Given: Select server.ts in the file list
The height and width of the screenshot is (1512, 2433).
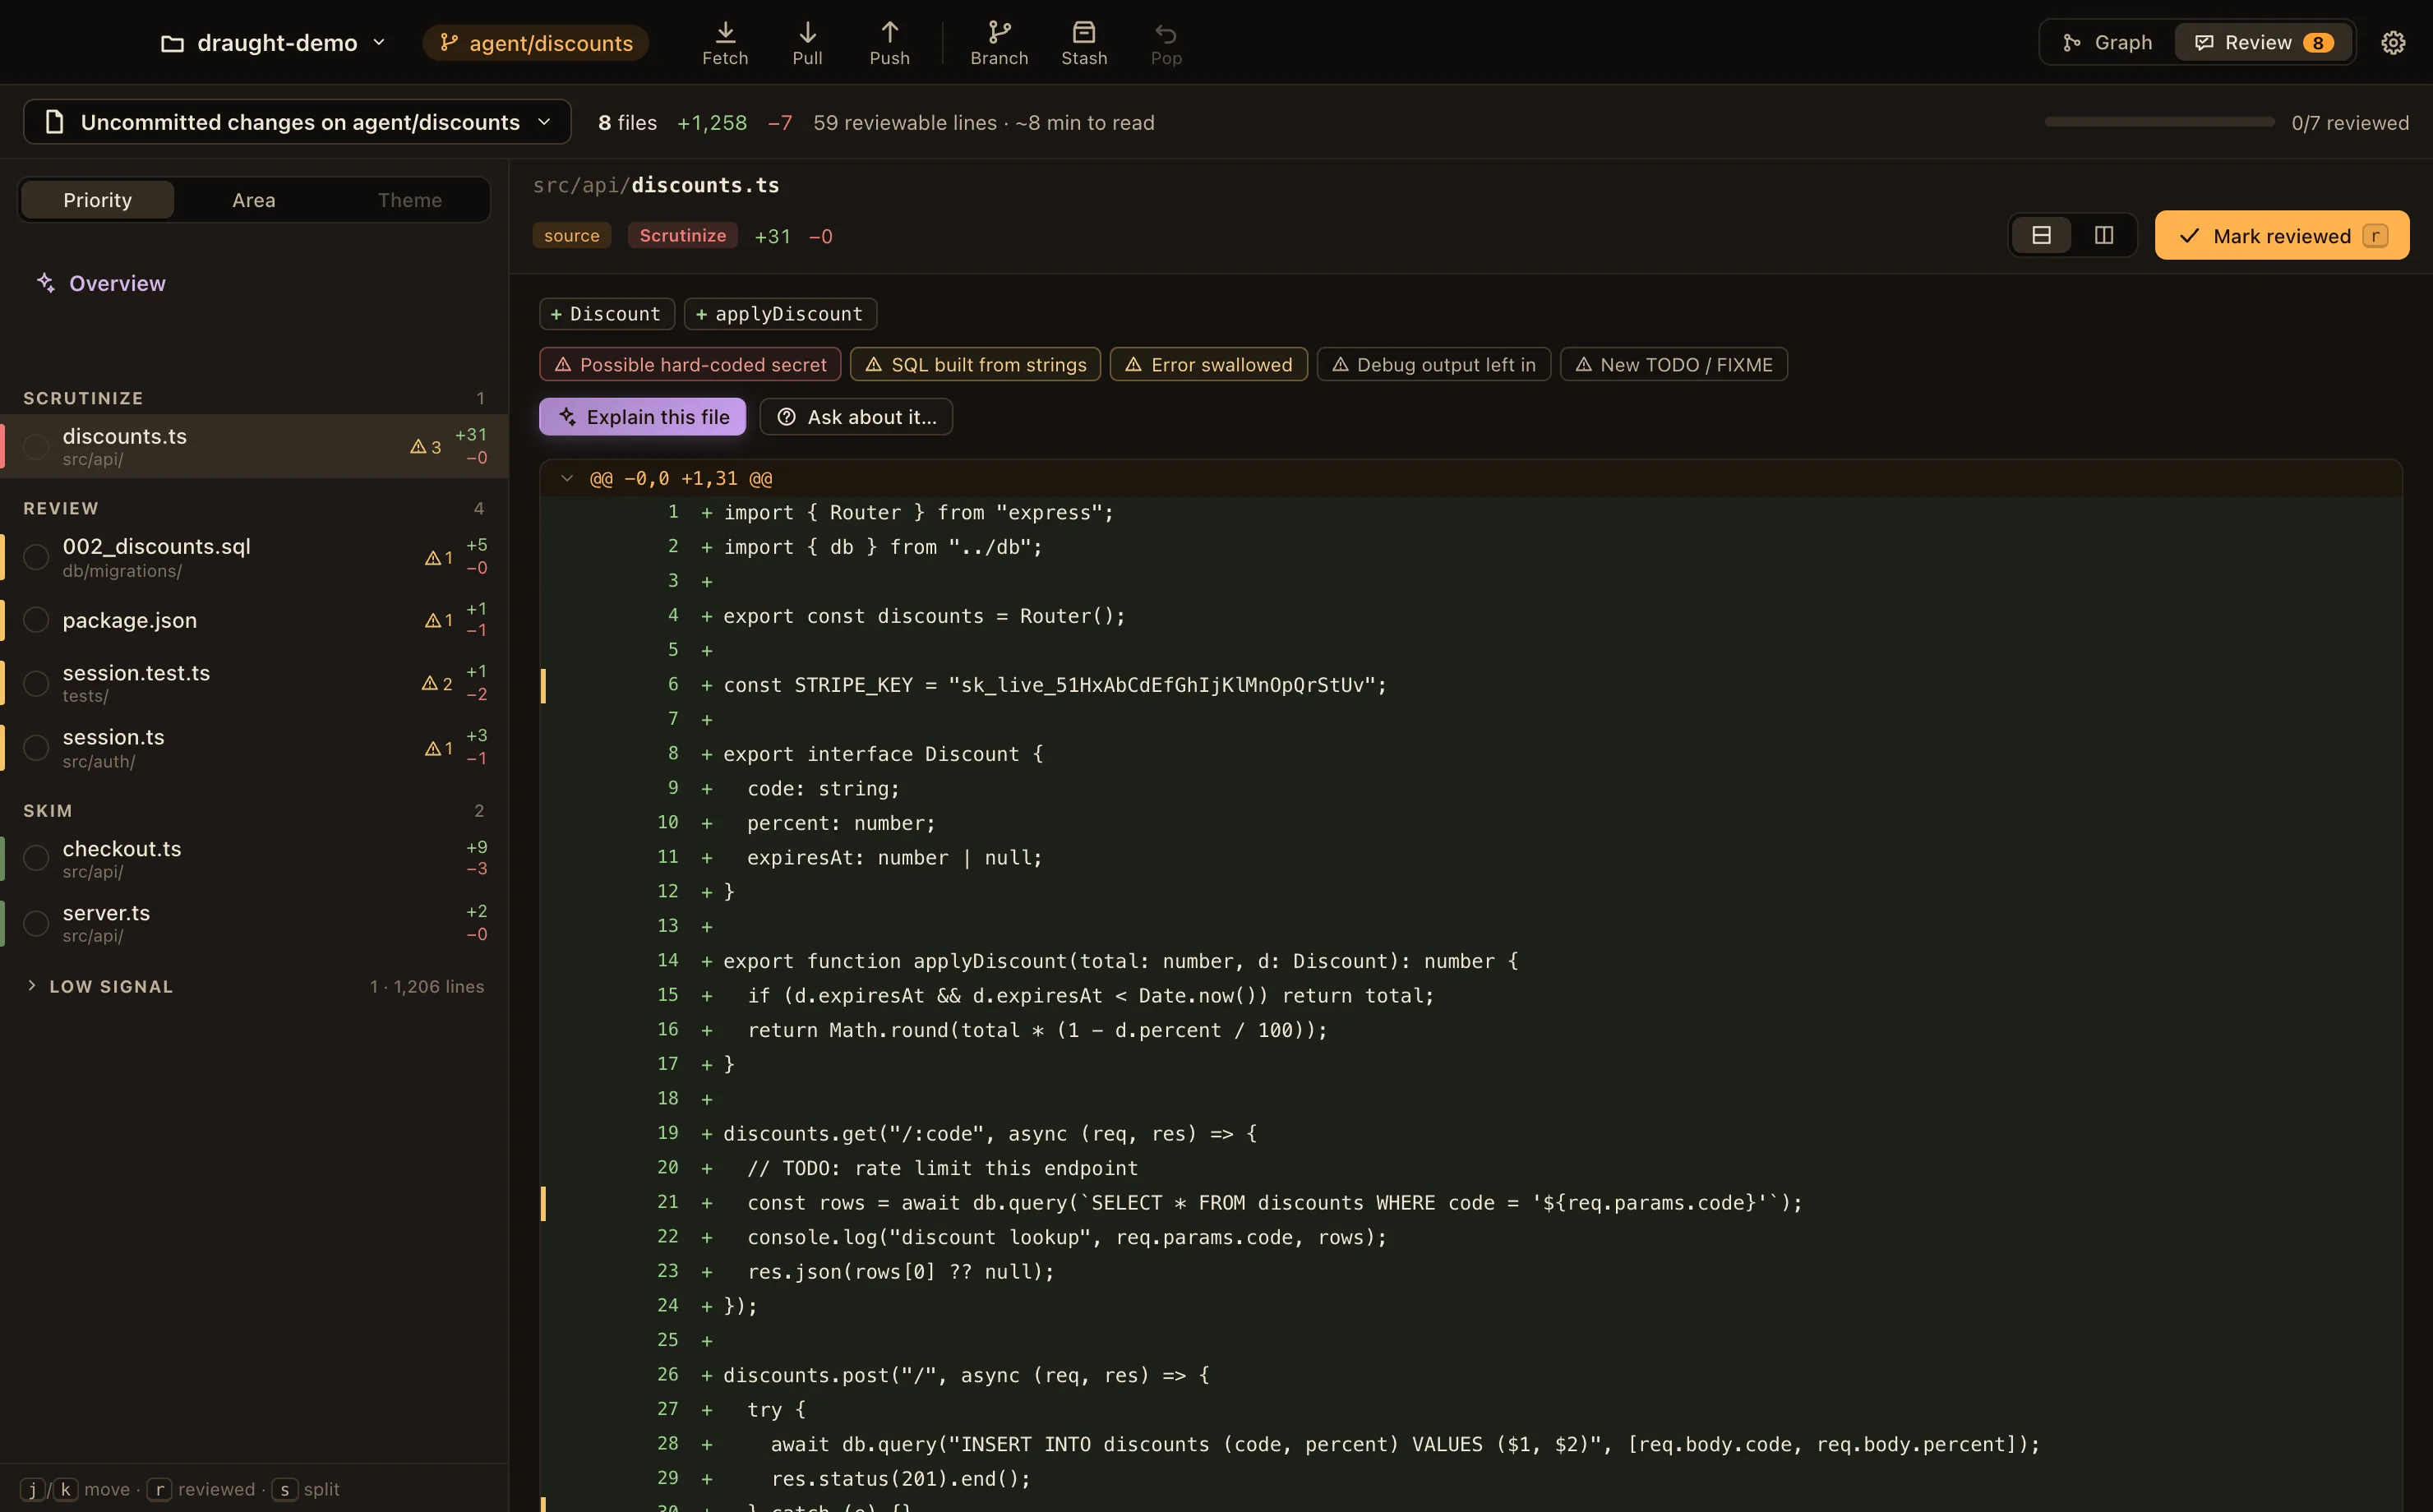Looking at the screenshot, I should pos(254,923).
